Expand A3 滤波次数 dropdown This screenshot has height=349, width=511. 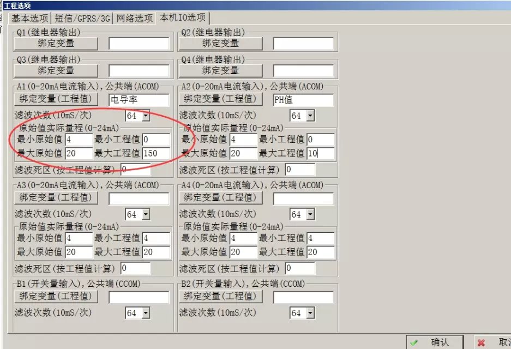coord(146,214)
